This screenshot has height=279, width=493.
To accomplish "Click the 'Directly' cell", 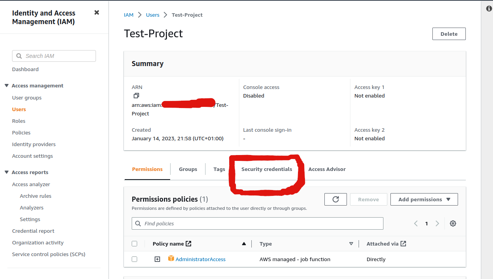I will click(x=376, y=259).
